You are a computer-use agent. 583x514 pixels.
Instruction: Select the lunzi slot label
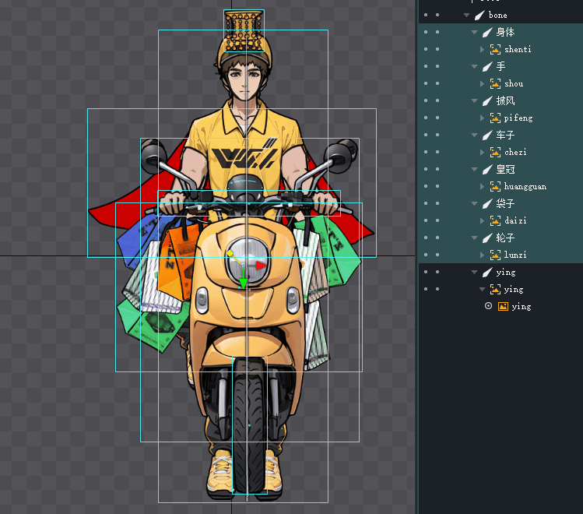point(515,255)
